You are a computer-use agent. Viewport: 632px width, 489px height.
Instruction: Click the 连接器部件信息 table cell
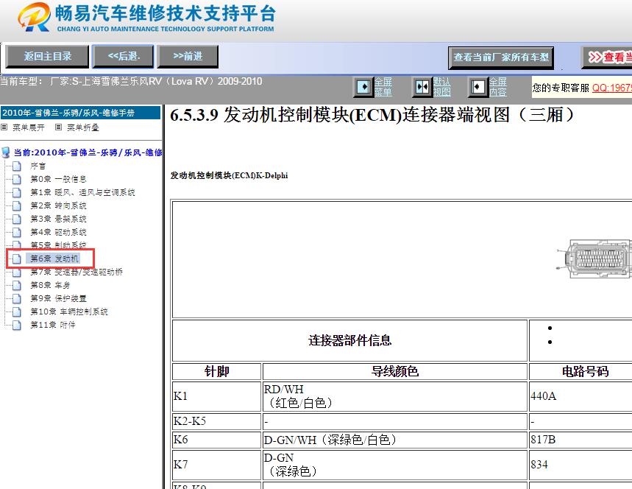tap(350, 340)
